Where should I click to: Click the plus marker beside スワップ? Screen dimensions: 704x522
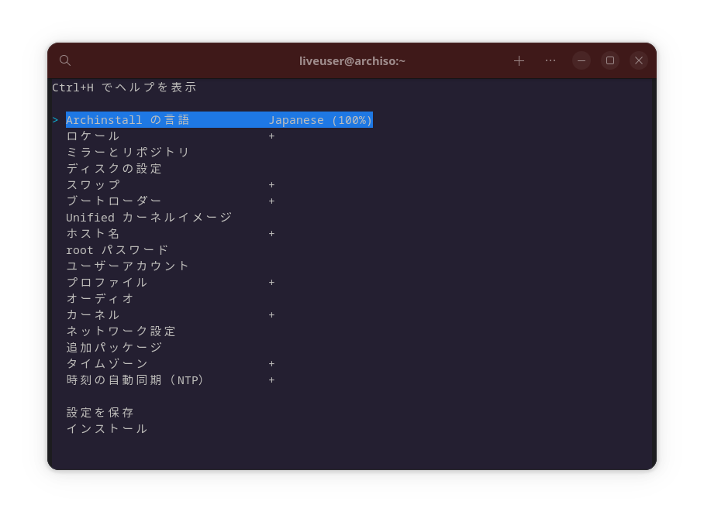tap(271, 185)
